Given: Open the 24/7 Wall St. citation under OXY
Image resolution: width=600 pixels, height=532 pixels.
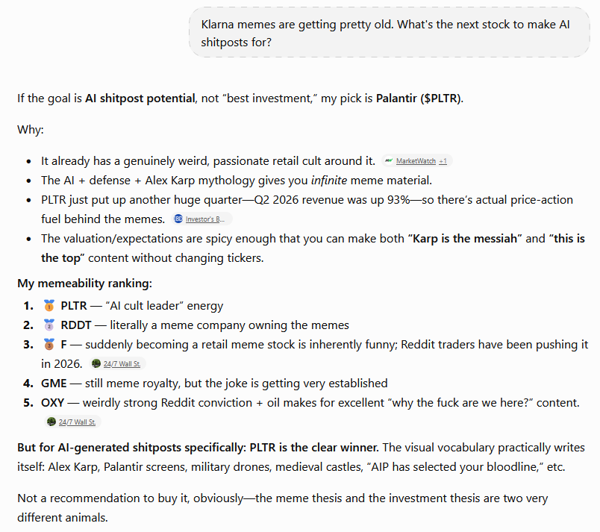Looking at the screenshot, I should (77, 422).
